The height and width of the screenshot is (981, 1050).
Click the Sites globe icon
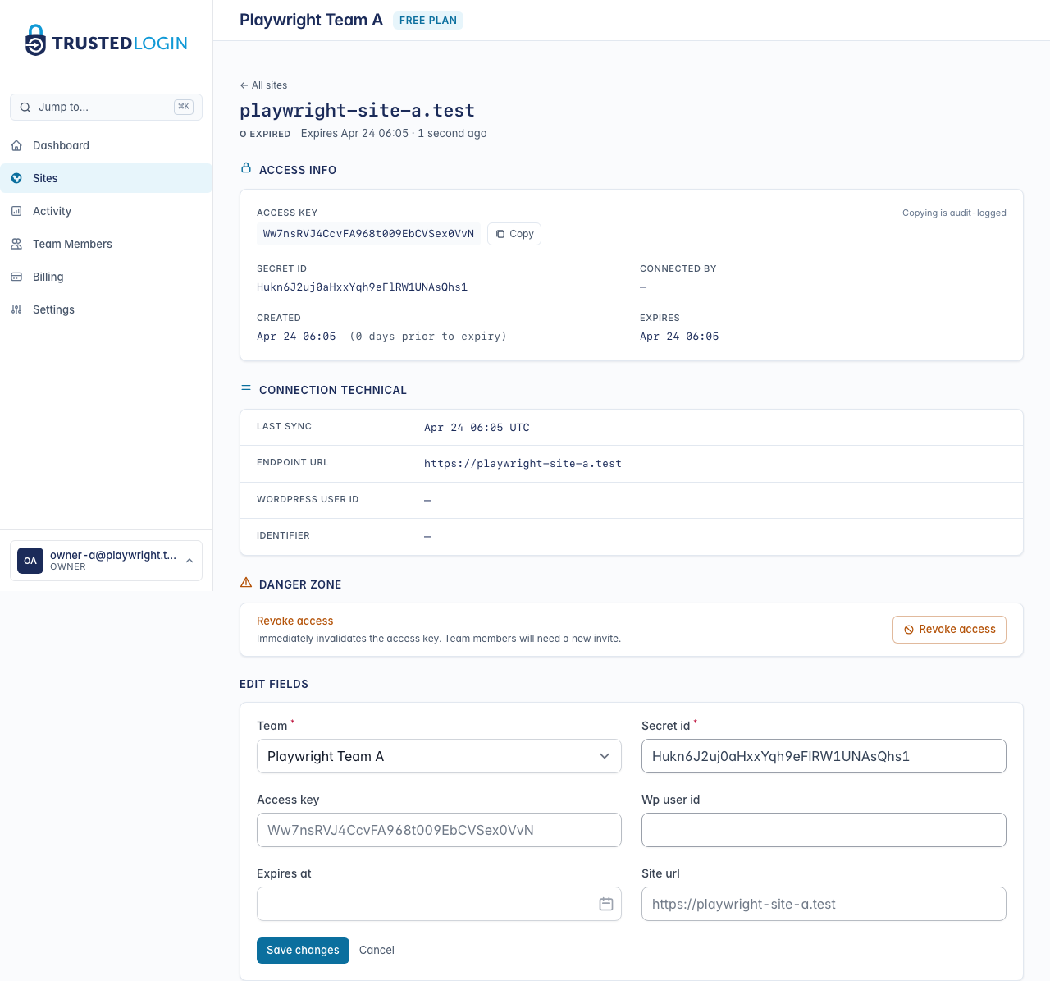(x=16, y=178)
